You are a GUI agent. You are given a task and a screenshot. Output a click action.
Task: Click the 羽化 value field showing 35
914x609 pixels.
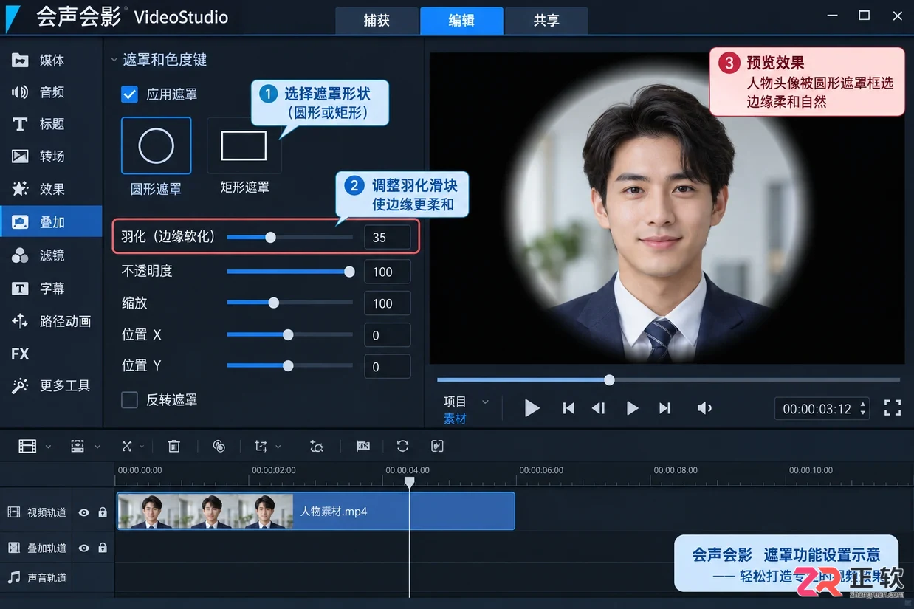click(x=388, y=237)
